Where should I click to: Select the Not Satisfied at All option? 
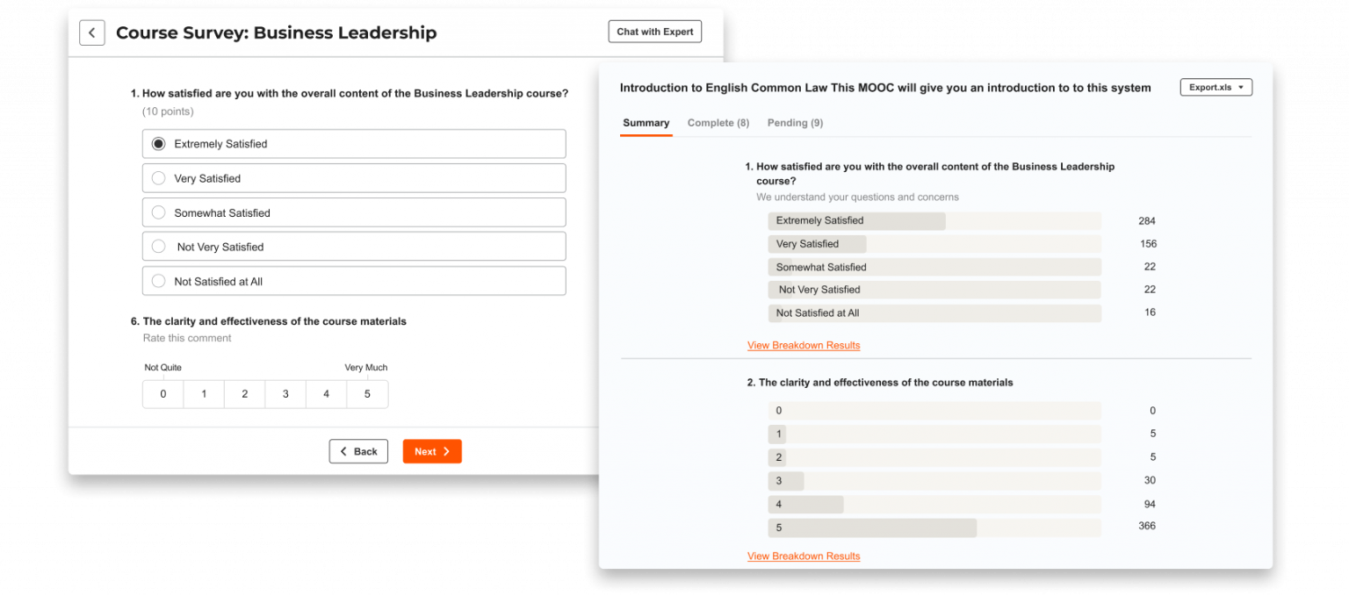pos(158,280)
